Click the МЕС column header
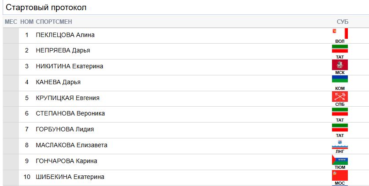Viewport: 369px width, 186px height. pos(11,22)
